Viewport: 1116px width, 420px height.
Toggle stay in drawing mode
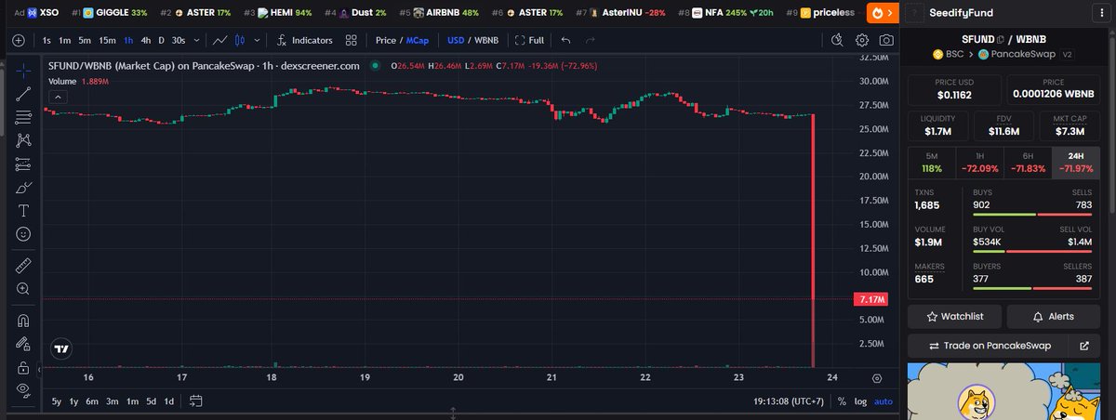(x=23, y=344)
